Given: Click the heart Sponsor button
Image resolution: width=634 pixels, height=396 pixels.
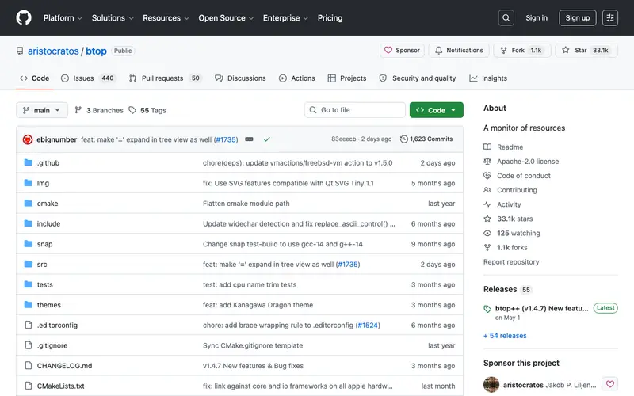Looking at the screenshot, I should [x=402, y=51].
